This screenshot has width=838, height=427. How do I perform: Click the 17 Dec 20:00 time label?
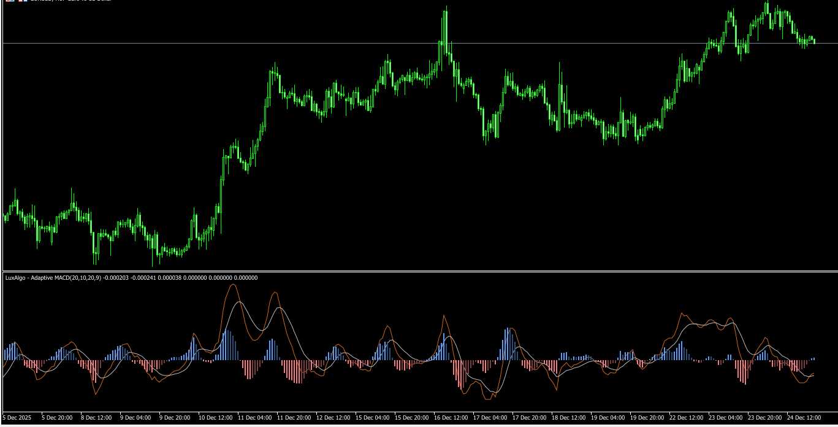pos(529,418)
